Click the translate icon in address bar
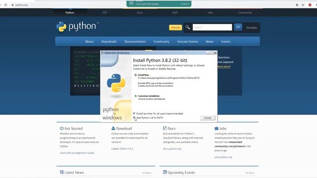The height and width of the screenshot is (178, 317). click(x=297, y=5)
